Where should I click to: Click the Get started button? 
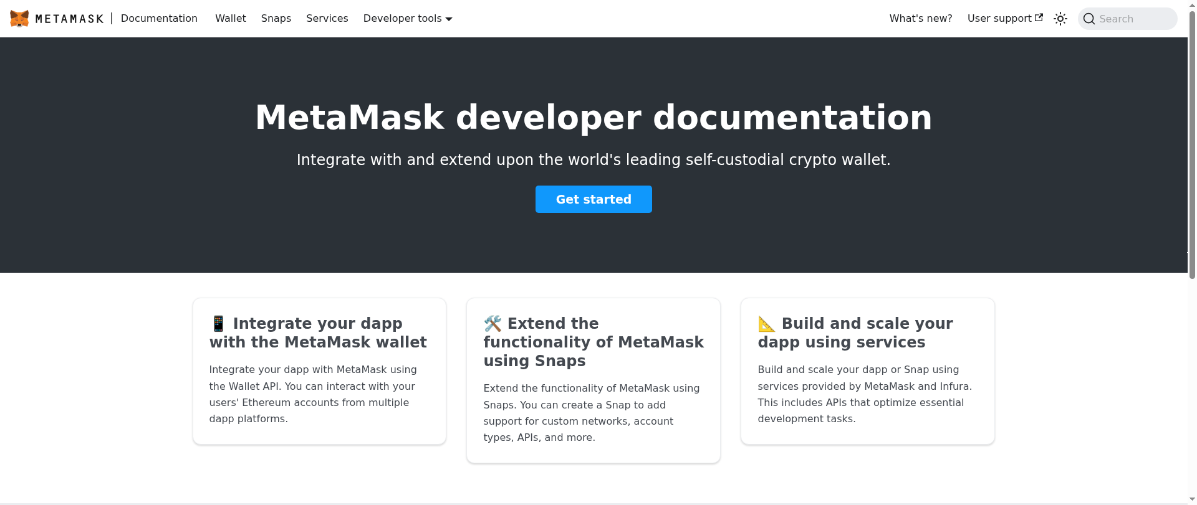(594, 199)
